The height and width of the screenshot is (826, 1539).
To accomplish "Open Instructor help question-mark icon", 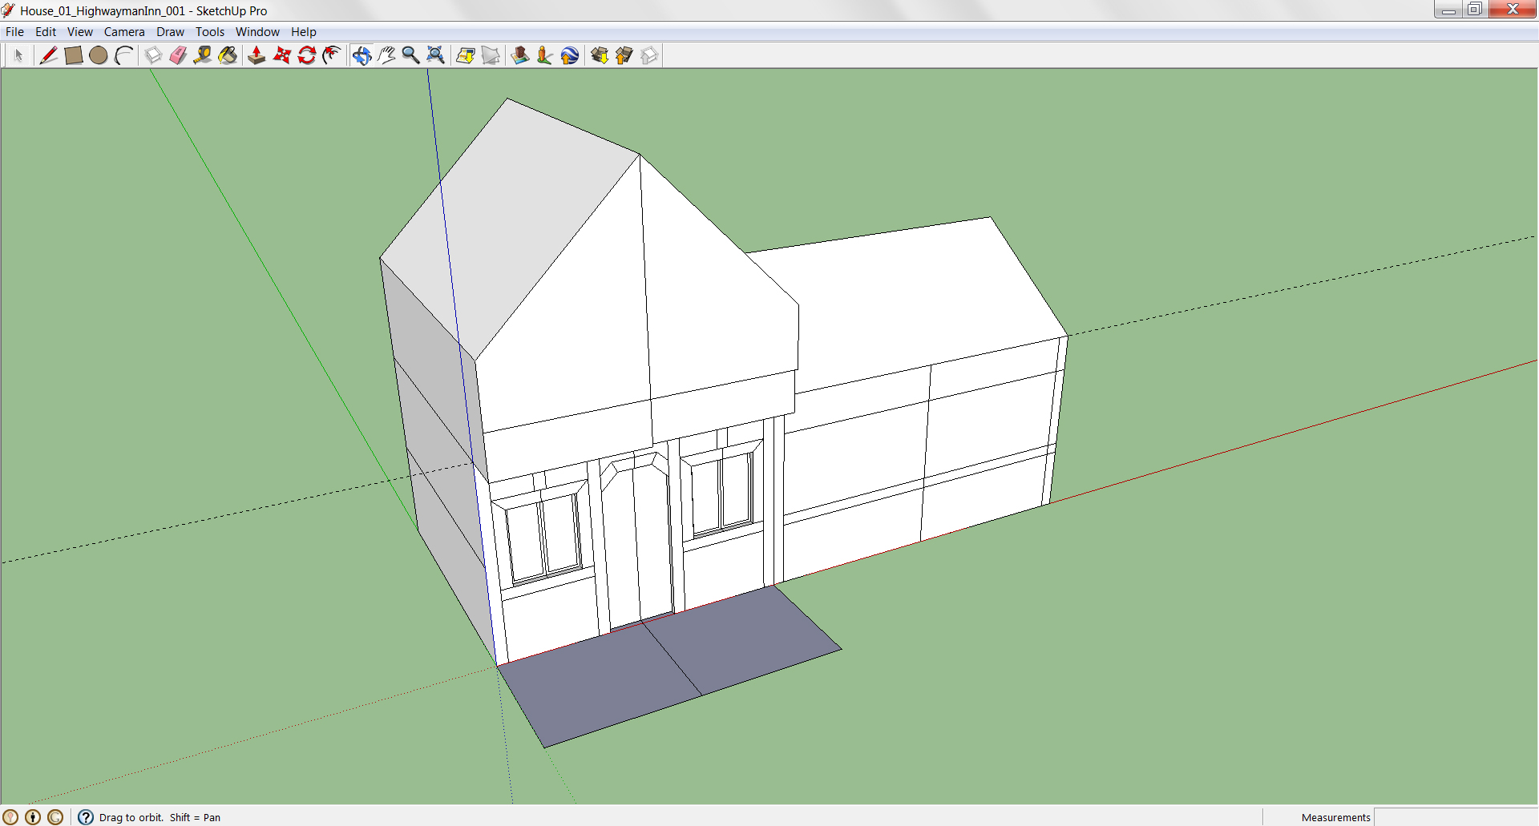I will point(86,817).
